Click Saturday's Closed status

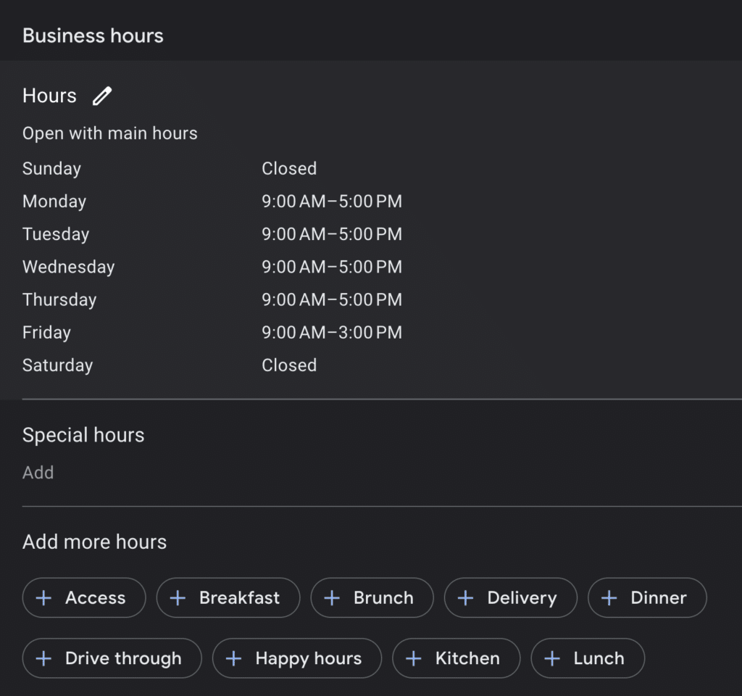[x=289, y=365]
